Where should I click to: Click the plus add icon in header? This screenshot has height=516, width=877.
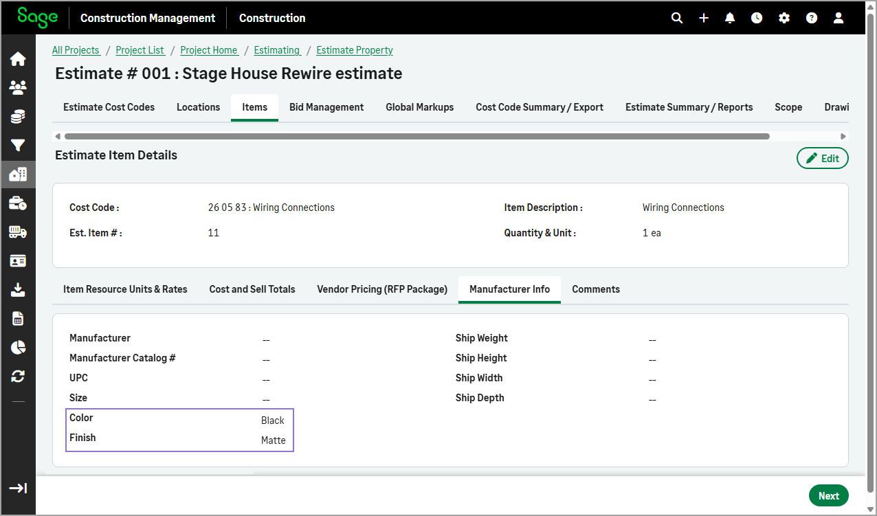pos(704,18)
